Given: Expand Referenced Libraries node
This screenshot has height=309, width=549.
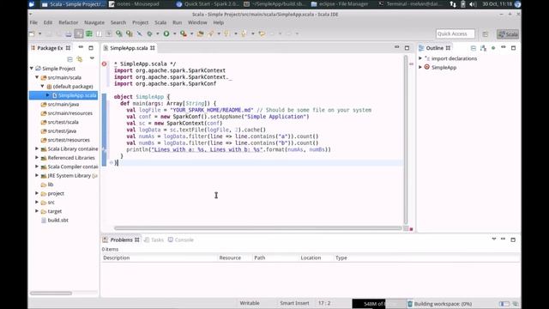Looking at the screenshot, I should tap(37, 158).
